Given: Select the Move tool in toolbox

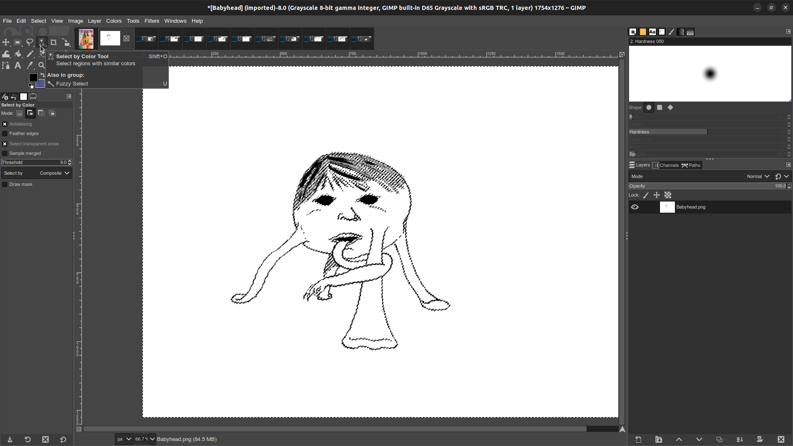Looking at the screenshot, I should [x=6, y=42].
